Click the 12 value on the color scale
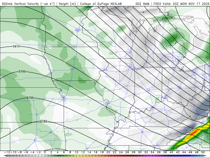This screenshot has width=210, height=157. [x=83, y=152]
